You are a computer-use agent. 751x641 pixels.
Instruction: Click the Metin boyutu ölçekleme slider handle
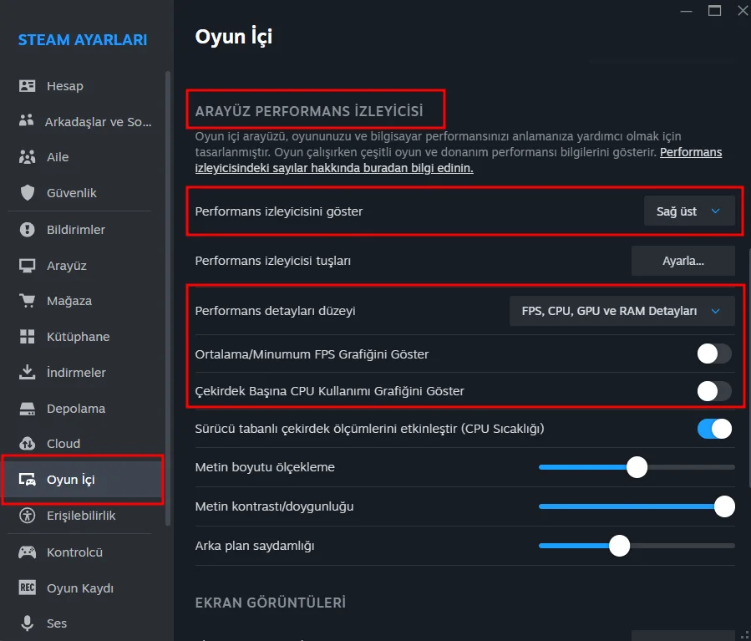pyautogui.click(x=637, y=467)
